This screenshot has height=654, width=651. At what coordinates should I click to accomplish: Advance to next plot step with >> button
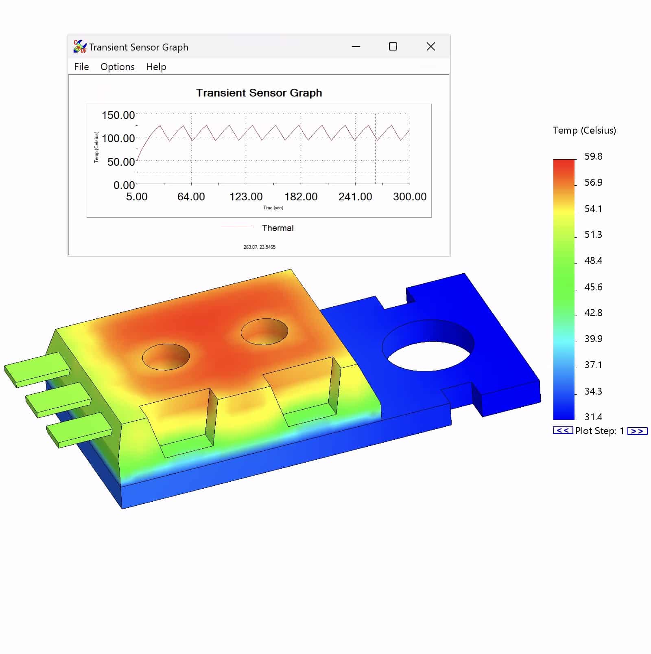[637, 431]
